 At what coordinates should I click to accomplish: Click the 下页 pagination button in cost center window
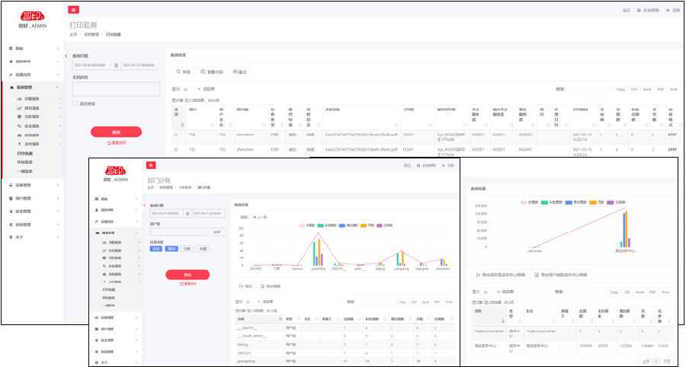point(666,362)
